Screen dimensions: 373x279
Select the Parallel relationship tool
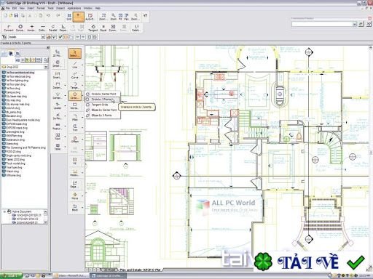coord(53,28)
